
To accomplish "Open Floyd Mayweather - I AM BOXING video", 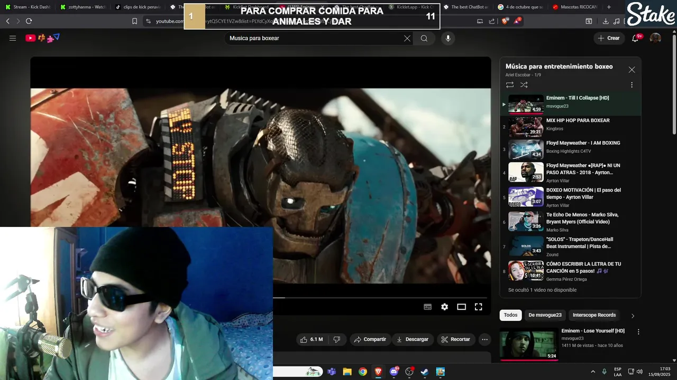I will pyautogui.click(x=570, y=149).
